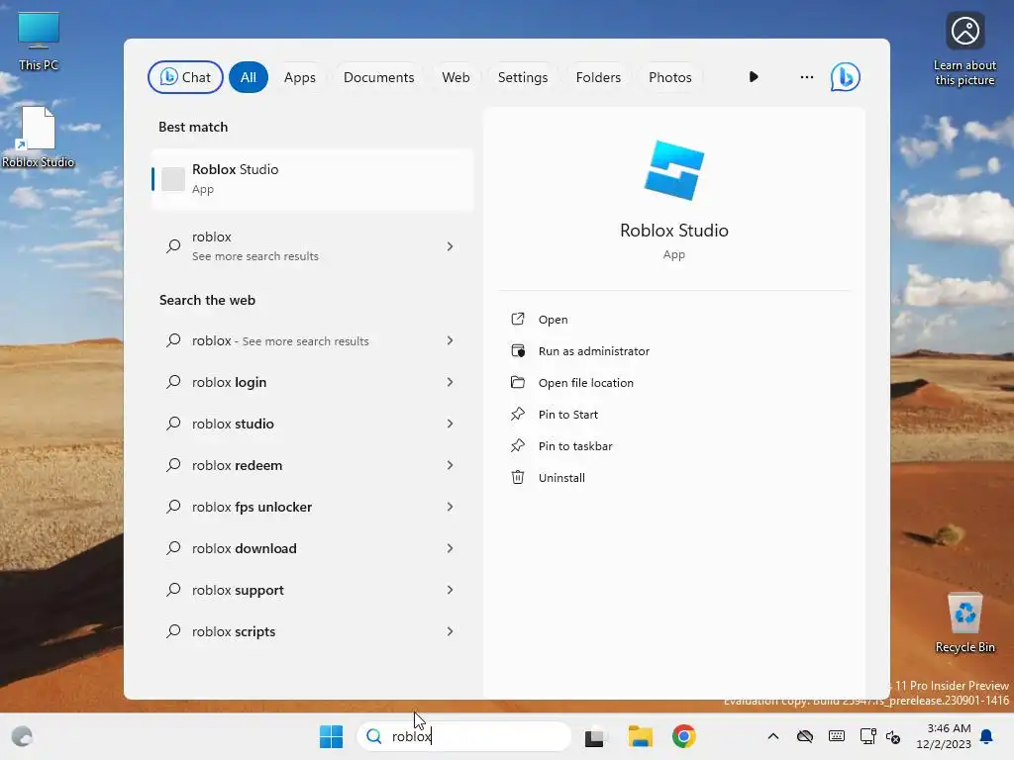Open Task View on the taskbar
Screen dimensions: 1014x760
595,736
